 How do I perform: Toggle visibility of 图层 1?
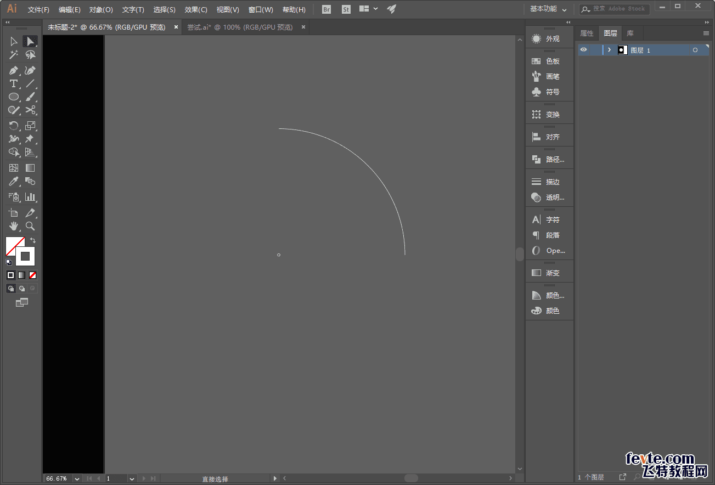click(583, 50)
